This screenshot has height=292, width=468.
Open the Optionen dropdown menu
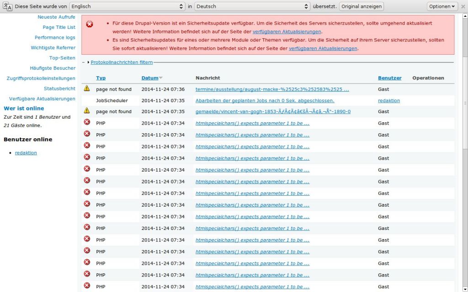[442, 6]
